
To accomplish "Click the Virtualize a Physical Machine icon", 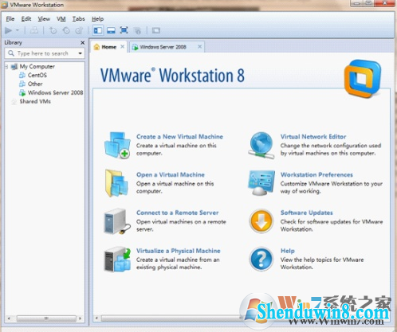I will [x=117, y=260].
